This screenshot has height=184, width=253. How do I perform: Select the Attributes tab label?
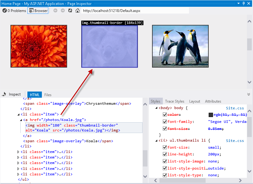tap(213, 101)
